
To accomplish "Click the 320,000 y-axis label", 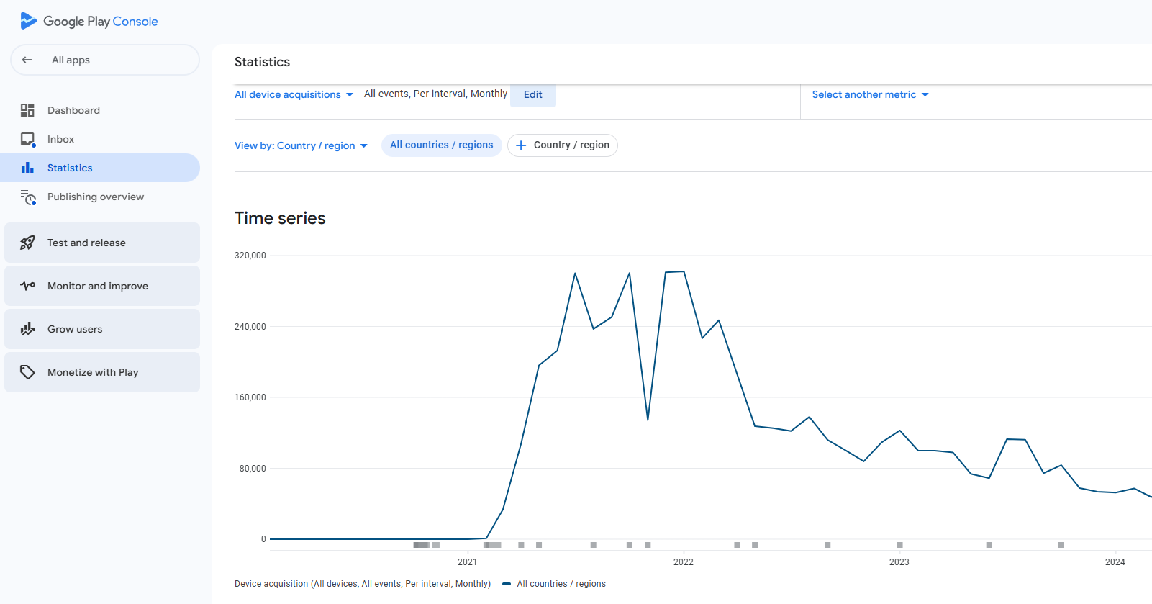I will 250,256.
